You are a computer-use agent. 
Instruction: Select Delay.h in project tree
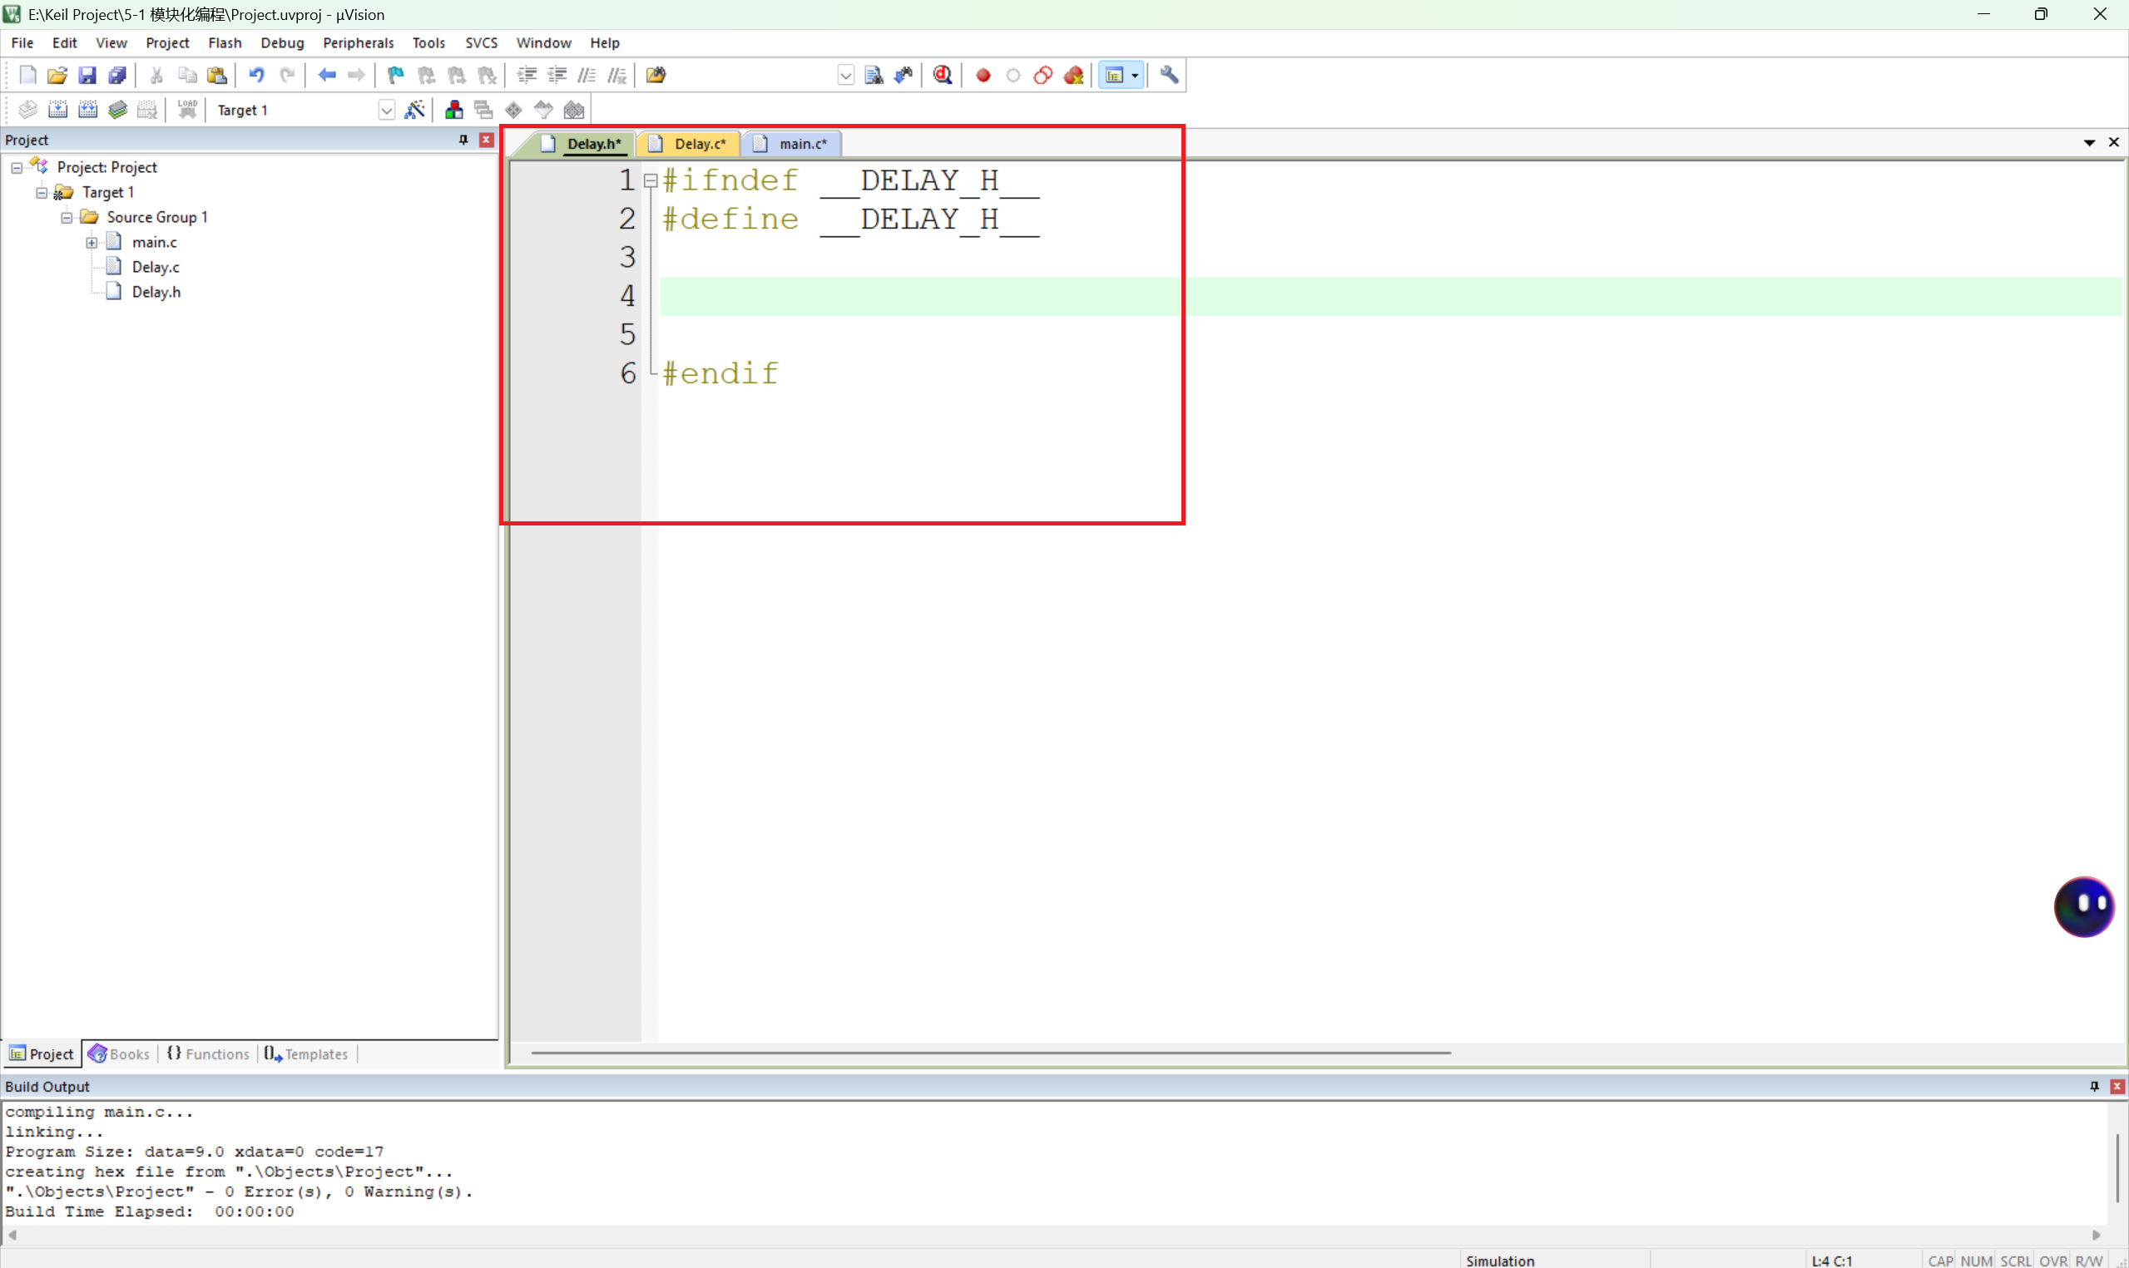pyautogui.click(x=156, y=292)
